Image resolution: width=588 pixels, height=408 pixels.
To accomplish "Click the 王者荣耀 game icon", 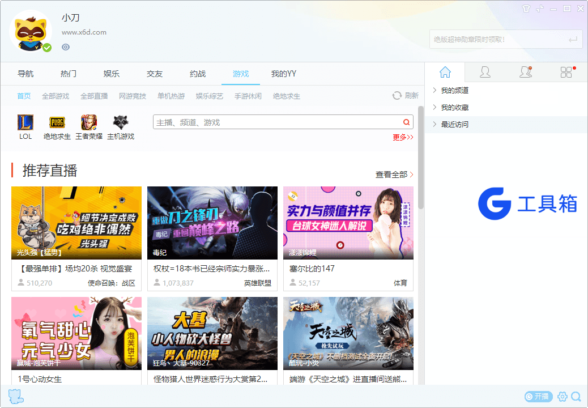I will [x=89, y=122].
